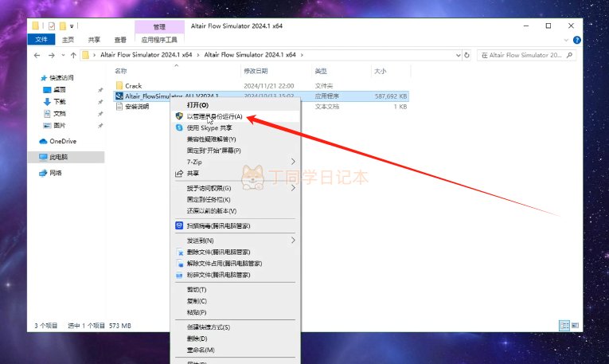
Task: Choose 重命名(M) in context menu
Action: (235, 350)
